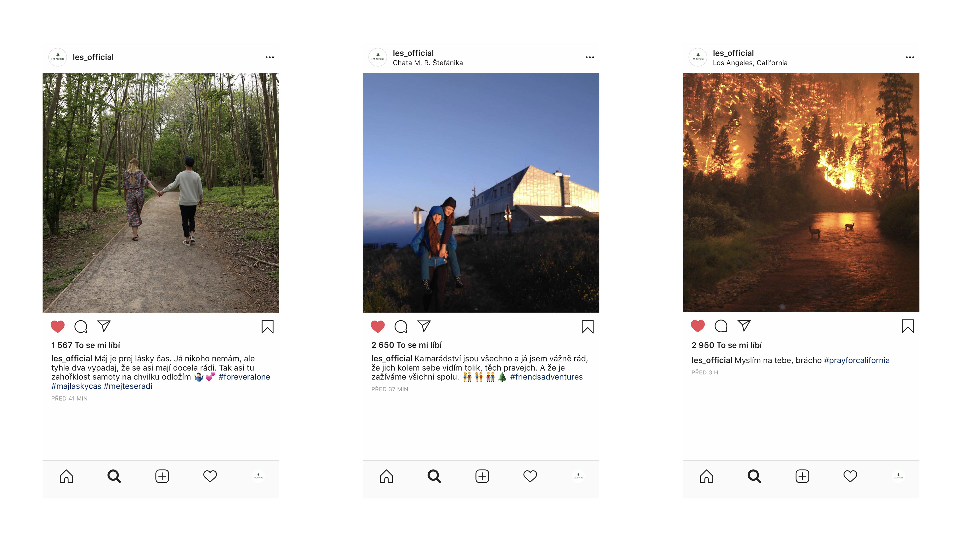
Task: Tap new post plus icon in right phone
Action: pyautogui.click(x=802, y=476)
